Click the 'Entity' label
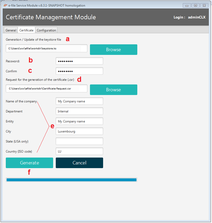Screen dimensions: 212x223 coord(10,121)
